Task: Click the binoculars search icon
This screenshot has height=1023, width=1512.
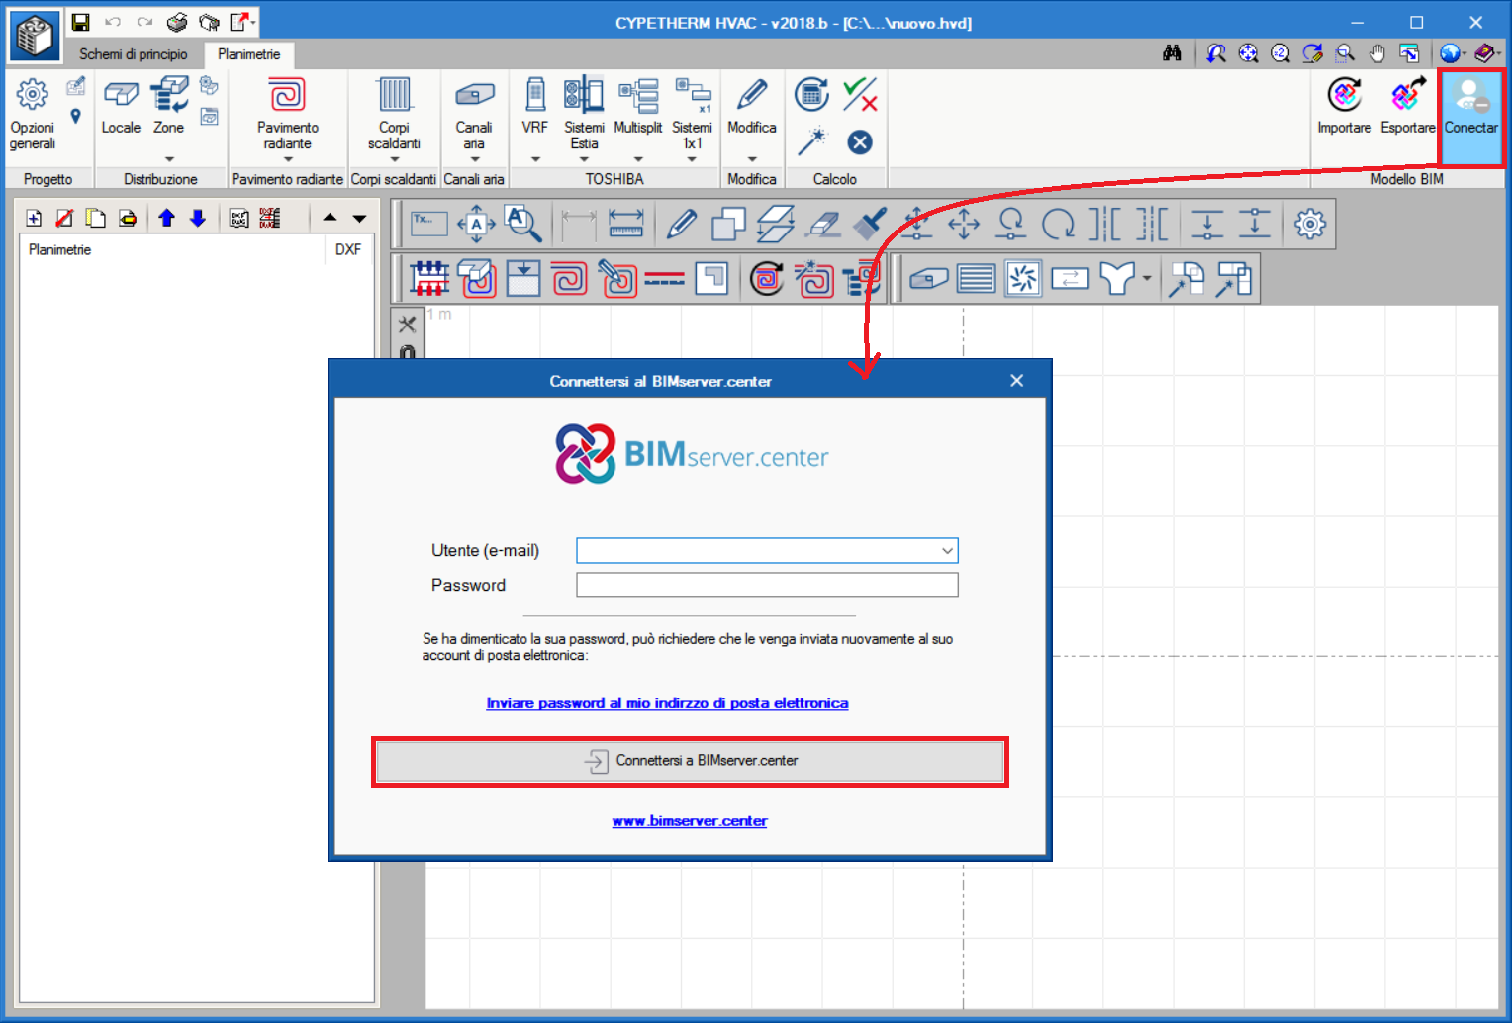Action: click(1173, 53)
